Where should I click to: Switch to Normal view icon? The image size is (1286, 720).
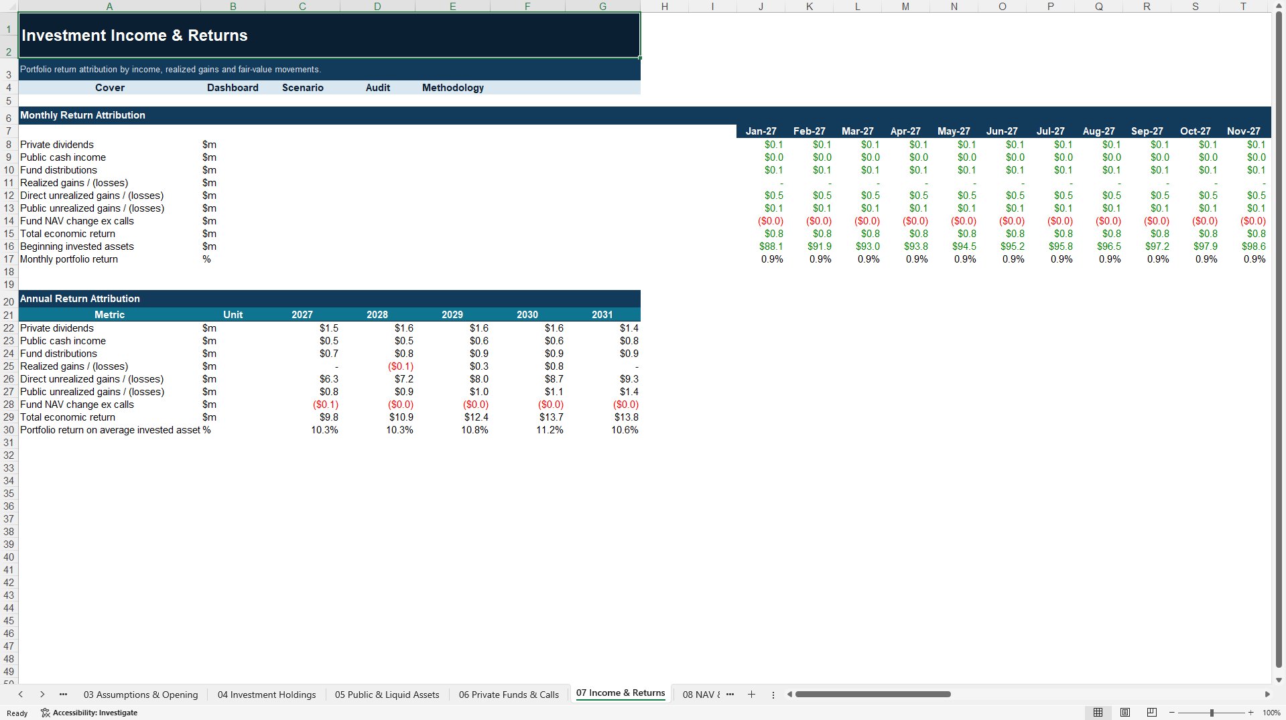point(1098,713)
